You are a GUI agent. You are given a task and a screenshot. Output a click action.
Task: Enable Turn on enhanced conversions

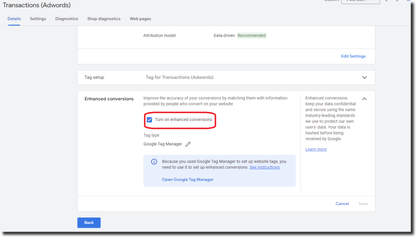point(149,120)
